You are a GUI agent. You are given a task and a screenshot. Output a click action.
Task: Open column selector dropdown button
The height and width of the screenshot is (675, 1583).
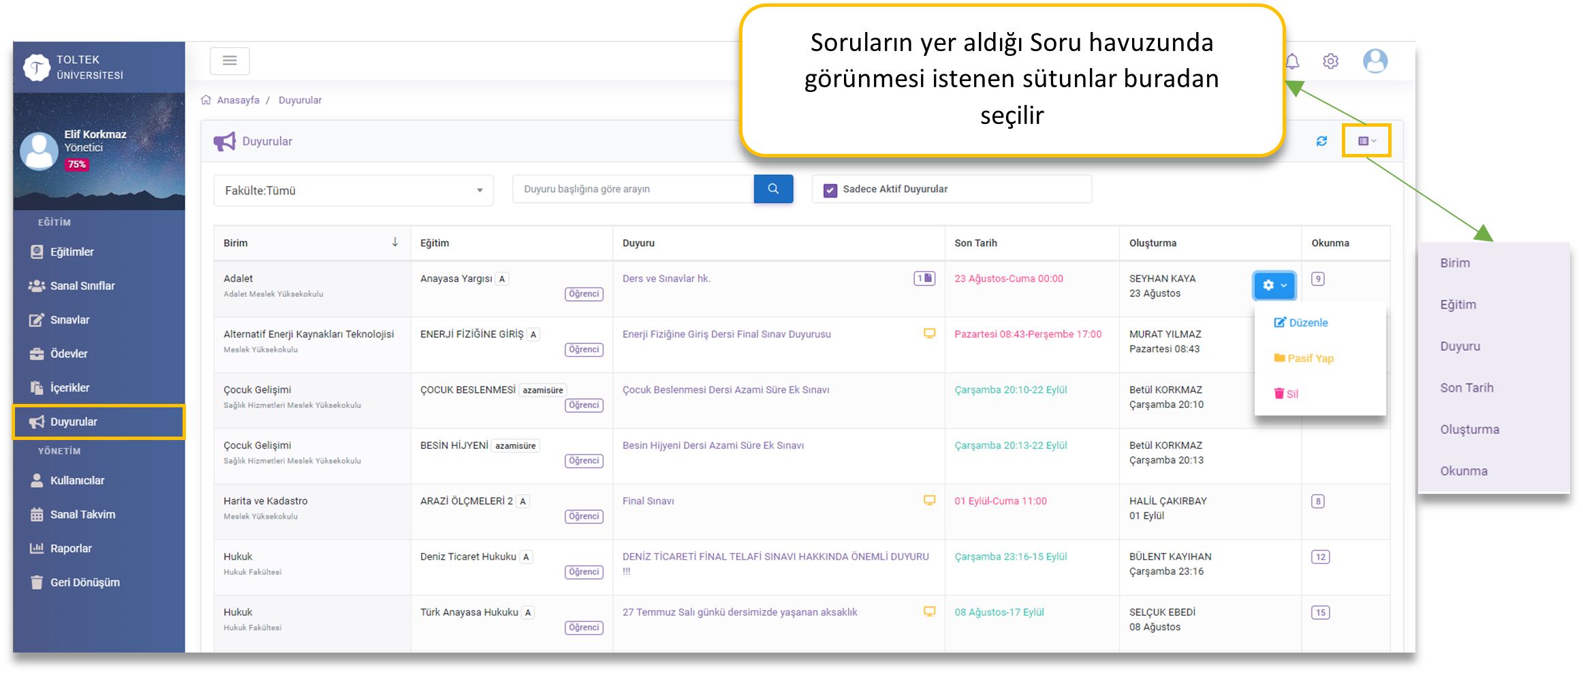(1366, 141)
